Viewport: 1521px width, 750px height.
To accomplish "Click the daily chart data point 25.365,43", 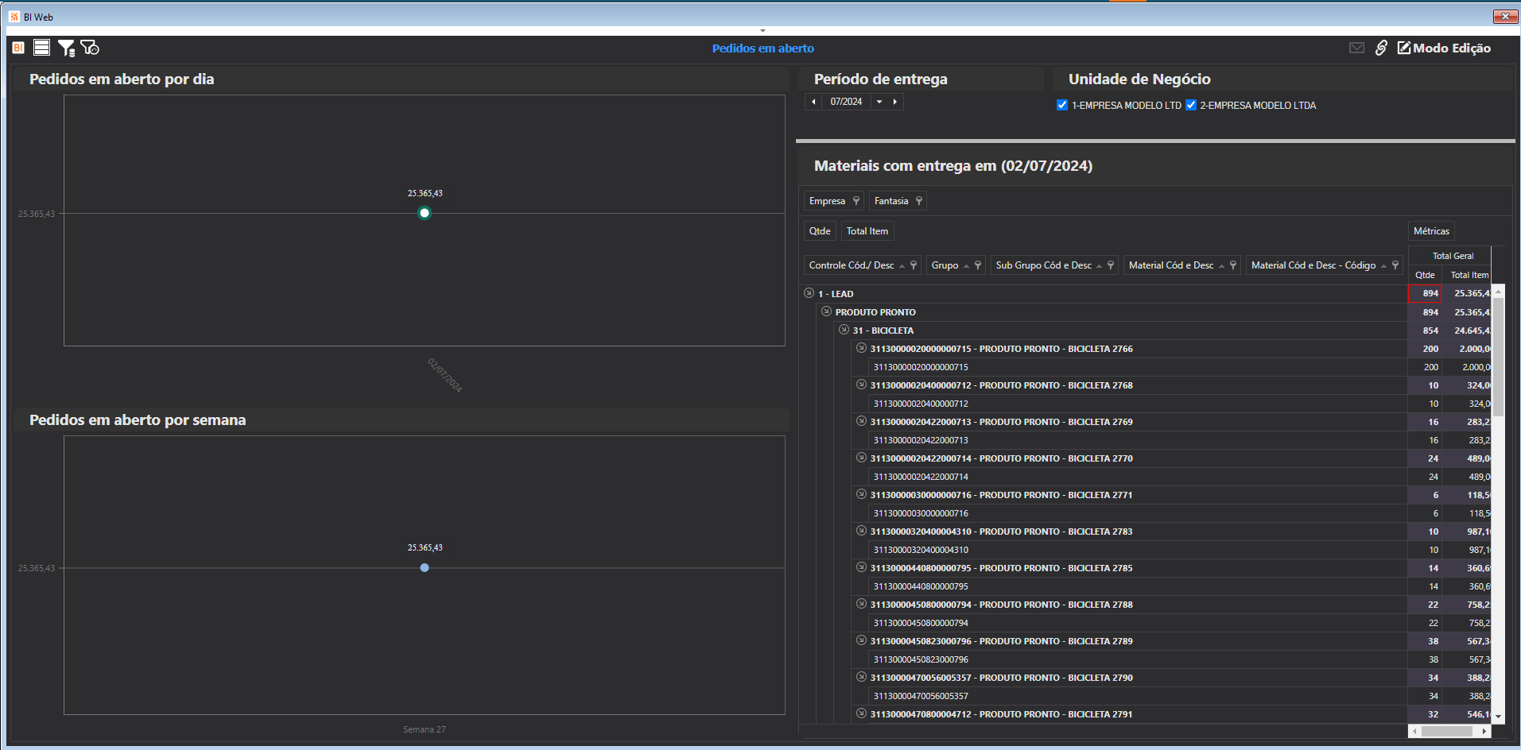I will 425,213.
